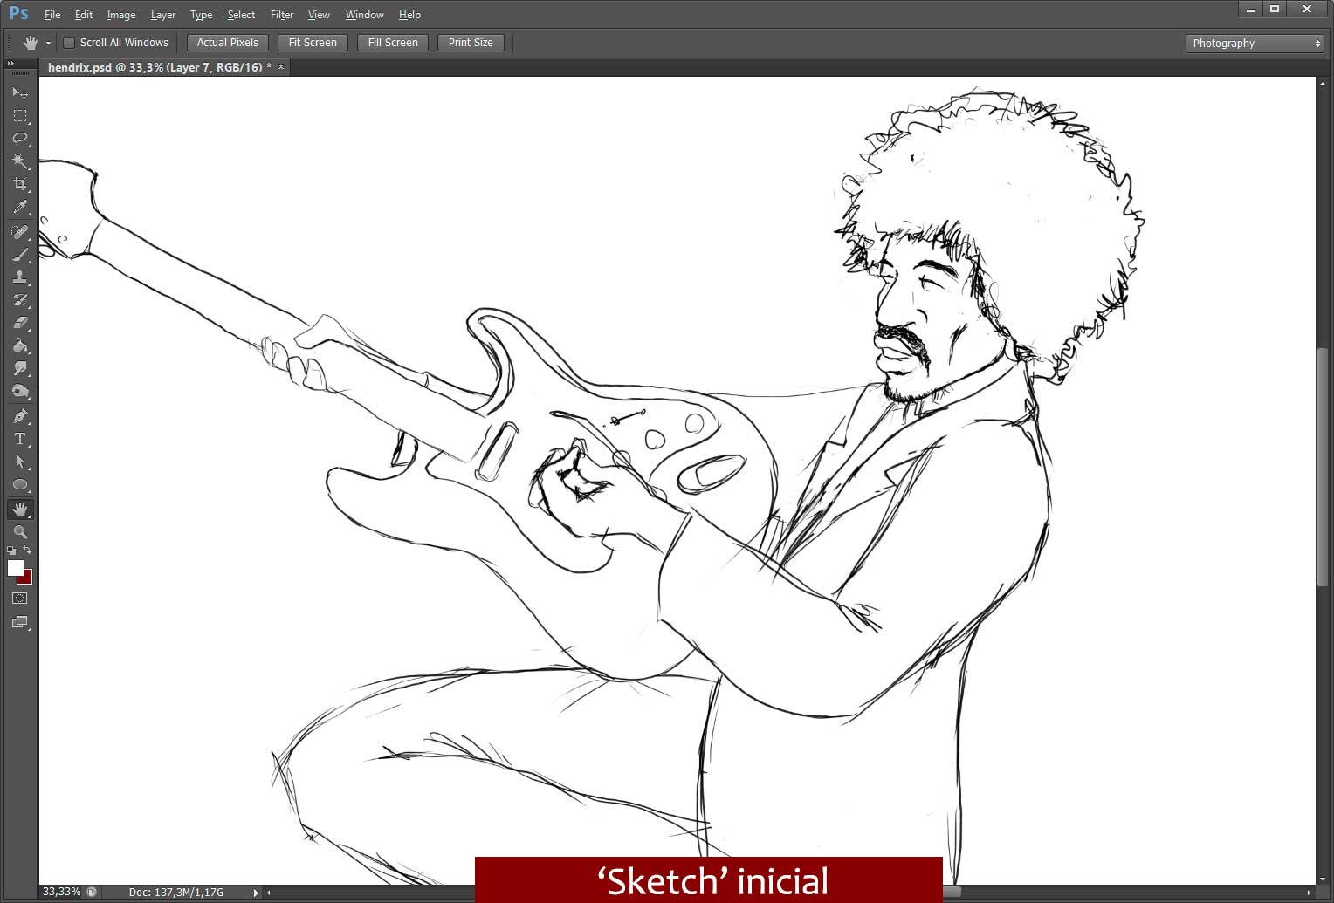Select the Eraser tool
This screenshot has width=1334, height=903.
(20, 323)
